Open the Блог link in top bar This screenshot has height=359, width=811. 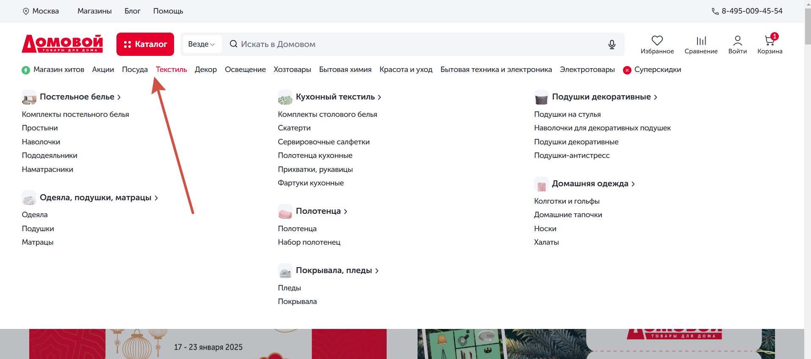(x=133, y=11)
